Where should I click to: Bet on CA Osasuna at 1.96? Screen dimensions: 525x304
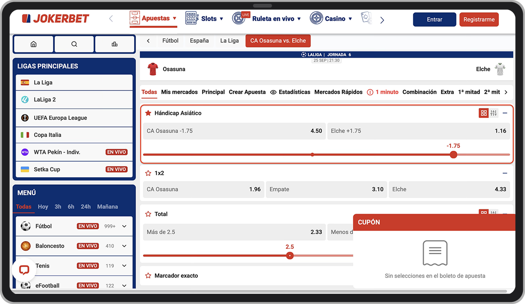pyautogui.click(x=204, y=190)
